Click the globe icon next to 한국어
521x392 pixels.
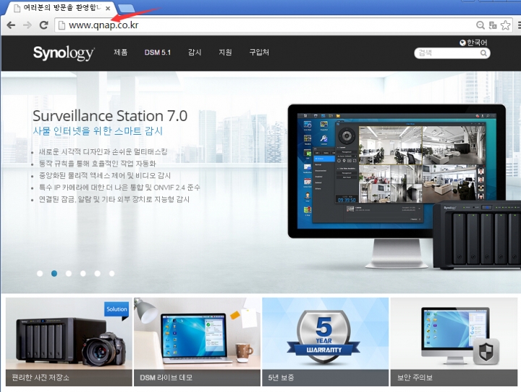pyautogui.click(x=462, y=43)
